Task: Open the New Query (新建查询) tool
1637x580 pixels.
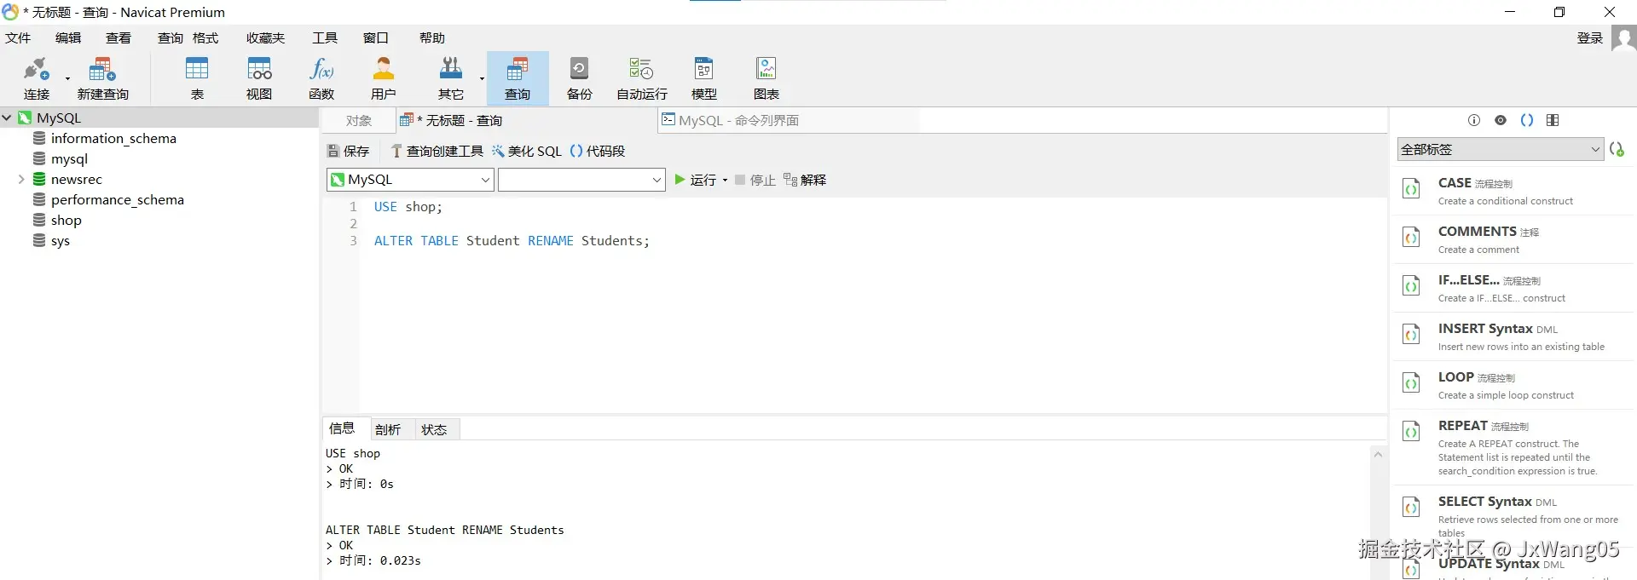Action: [x=102, y=78]
